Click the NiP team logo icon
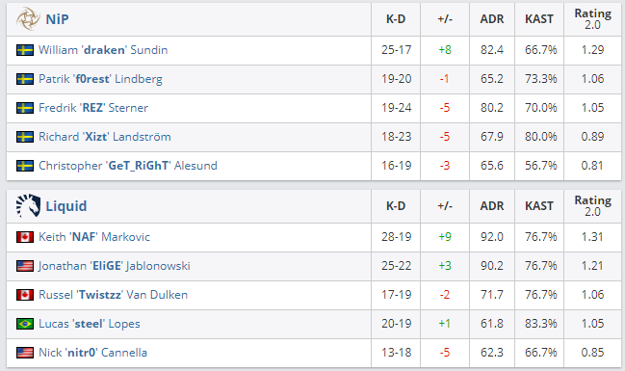The image size is (625, 371). pos(28,18)
